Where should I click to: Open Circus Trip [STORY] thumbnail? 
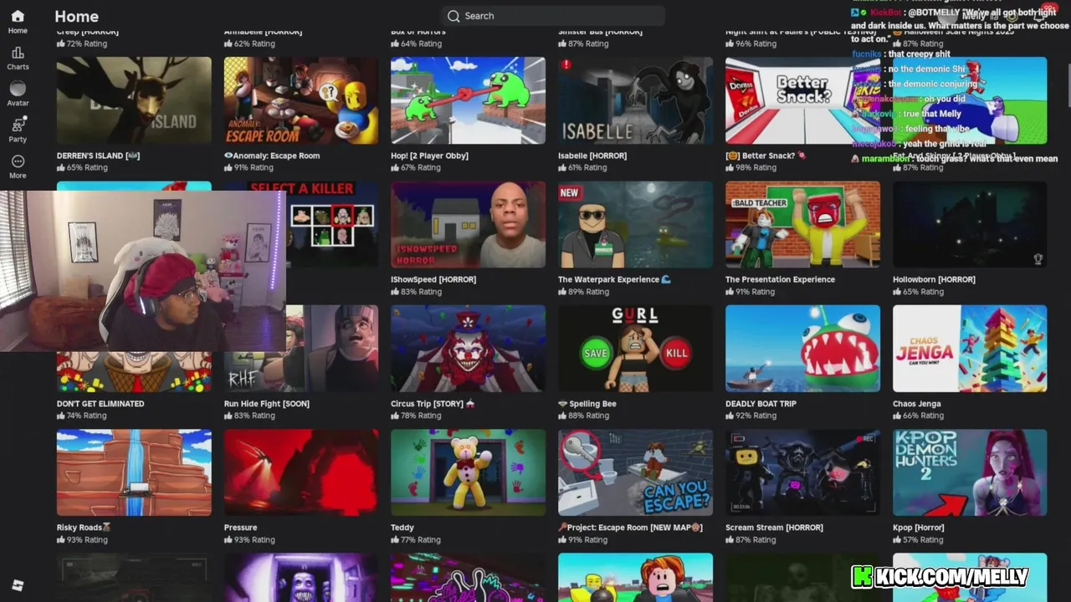468,348
